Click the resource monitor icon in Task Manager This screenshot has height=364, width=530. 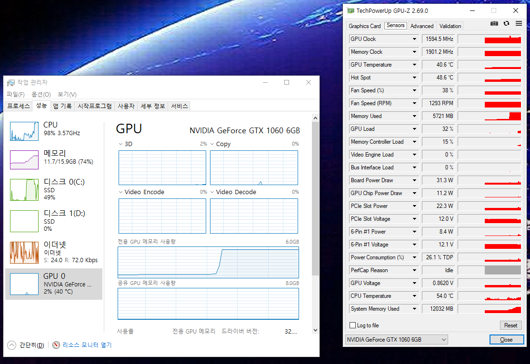click(56, 345)
